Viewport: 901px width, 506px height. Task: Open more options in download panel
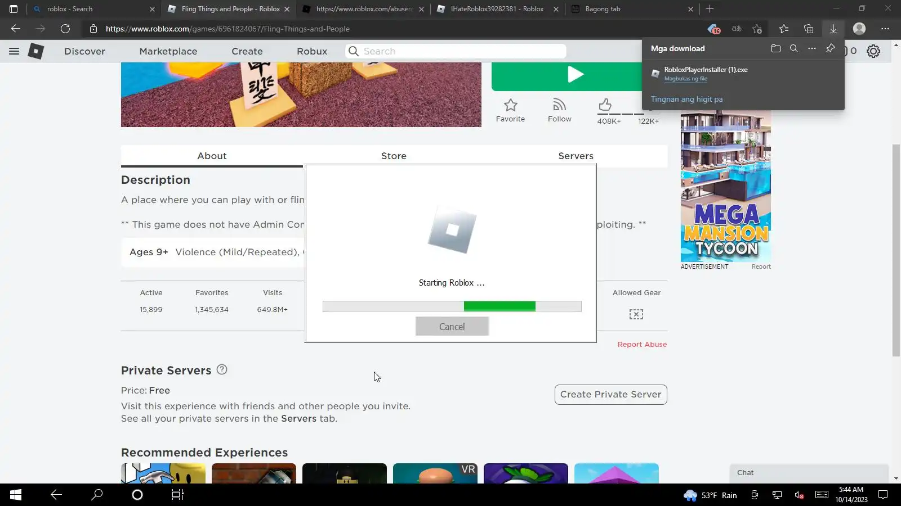click(812, 48)
